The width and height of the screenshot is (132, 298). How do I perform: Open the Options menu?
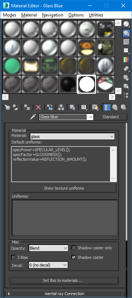click(x=76, y=15)
